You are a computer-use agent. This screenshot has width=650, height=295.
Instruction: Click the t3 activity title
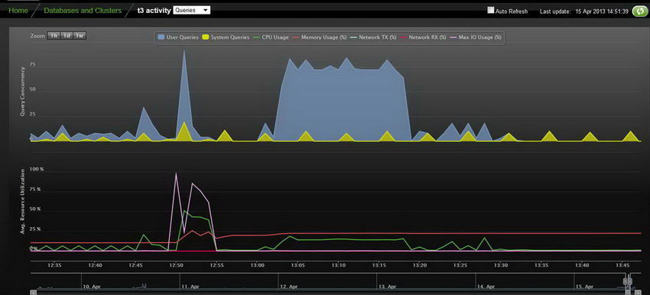154,11
